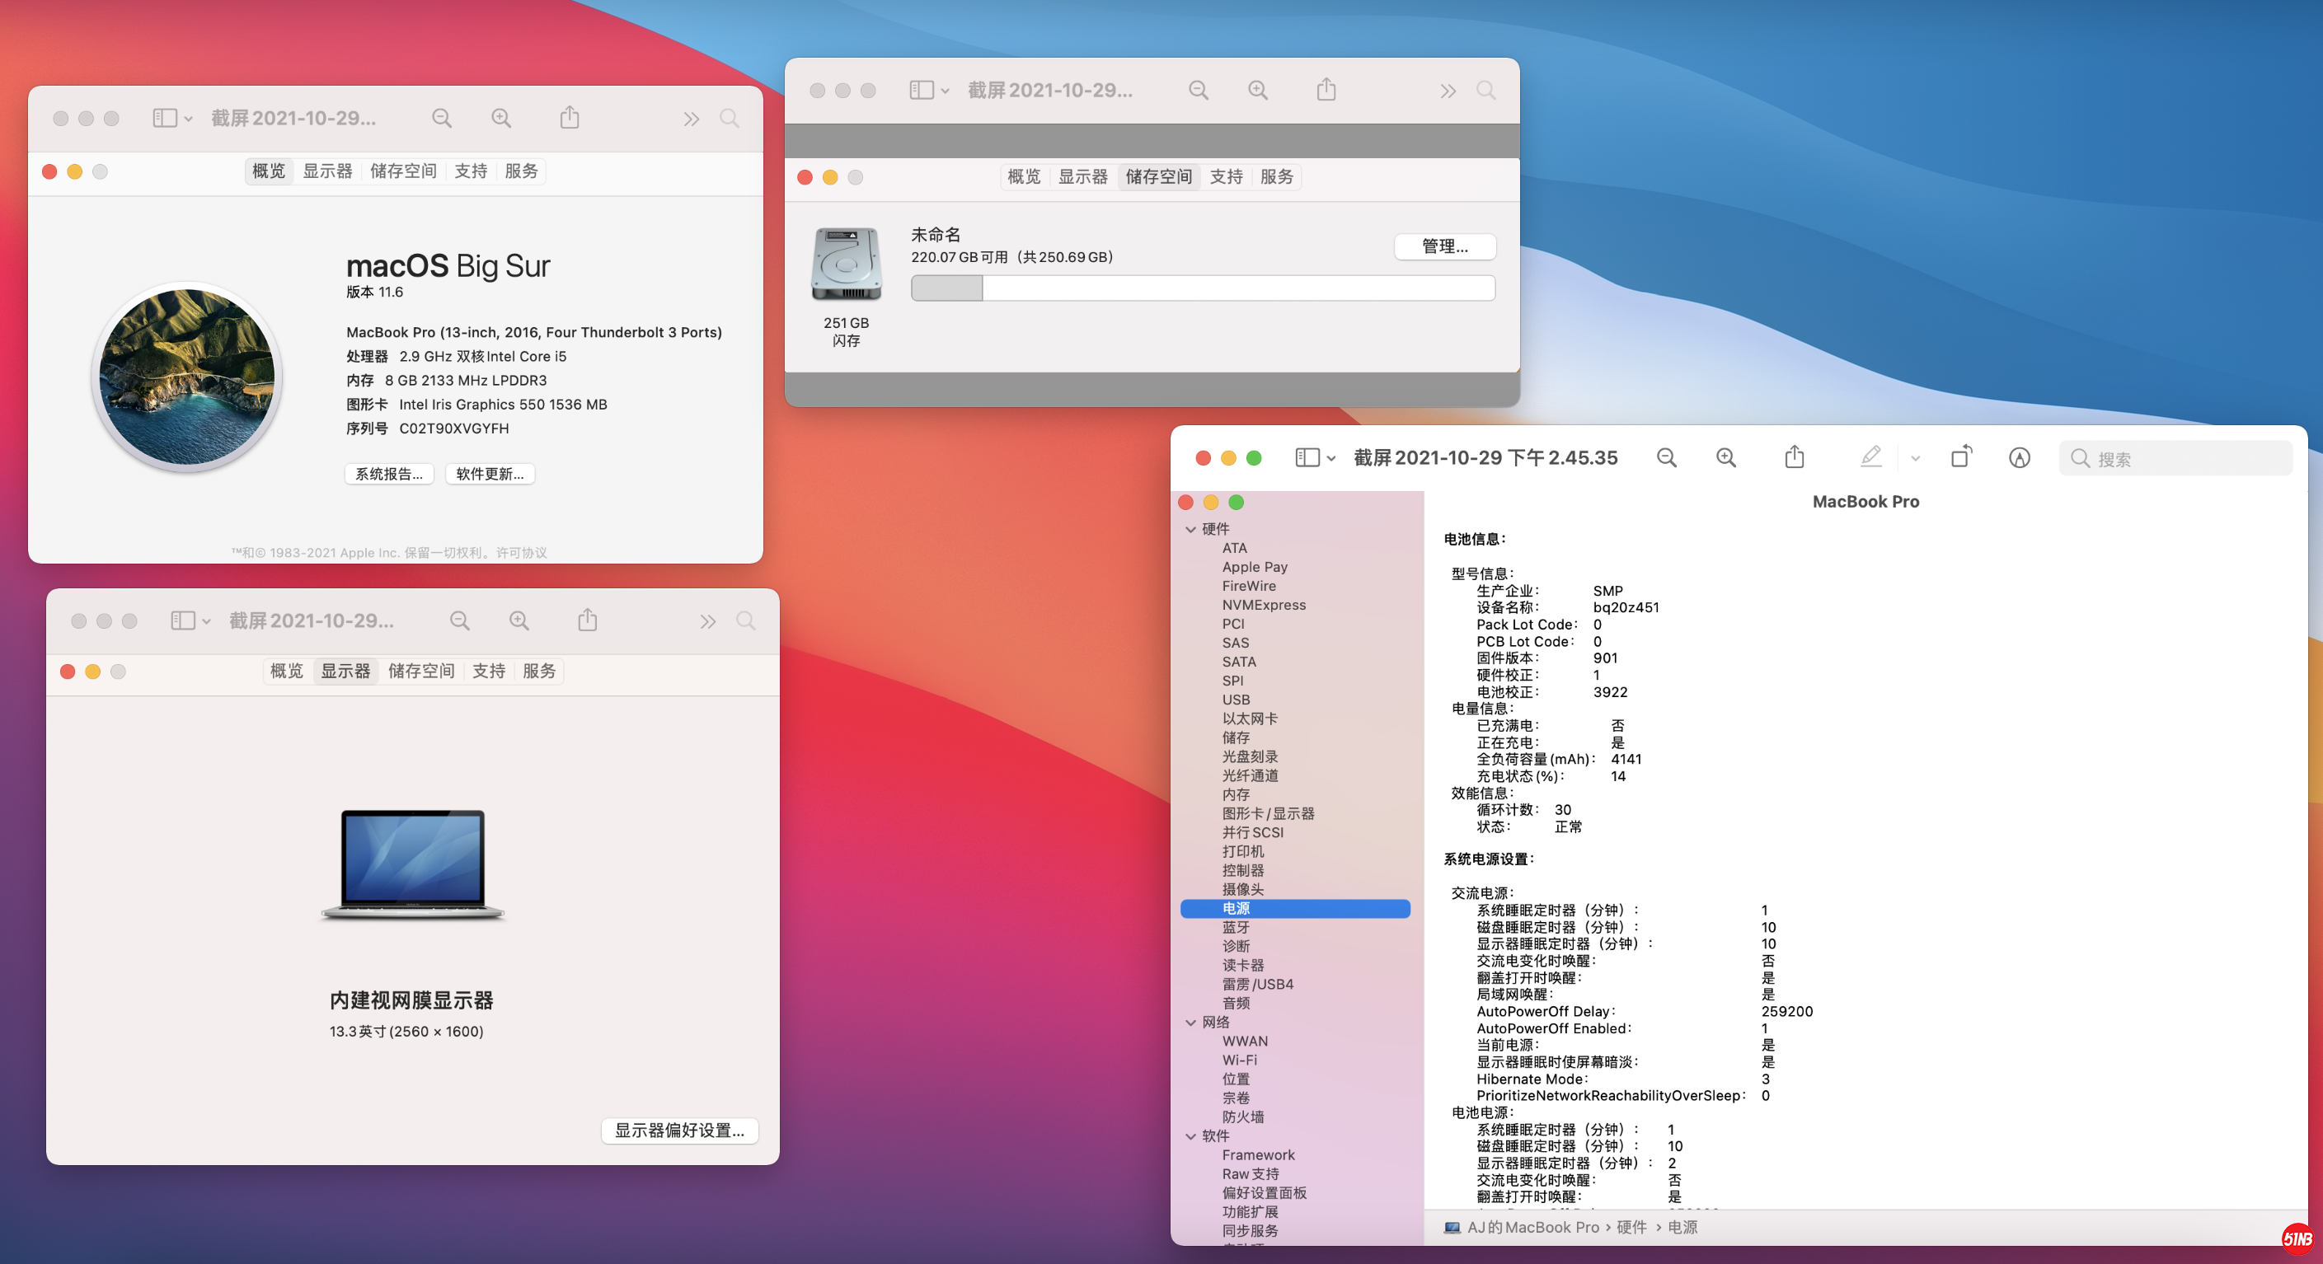Image resolution: width=2323 pixels, height=1264 pixels.
Task: Click the serial number C02T90XVGYFH
Action: tap(454, 428)
